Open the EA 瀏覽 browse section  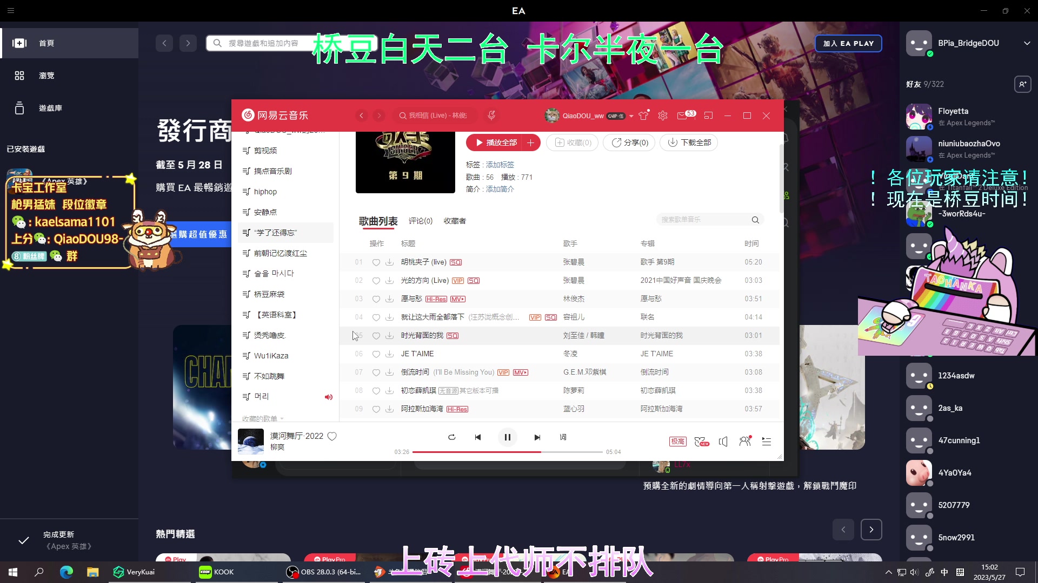pos(69,76)
